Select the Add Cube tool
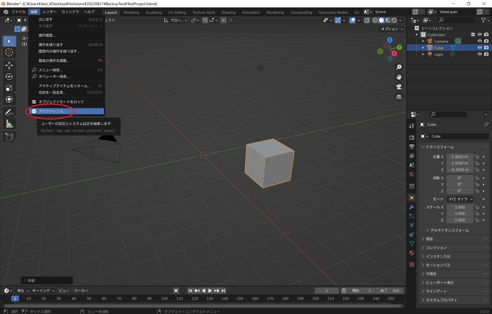Image resolution: width=492 pixels, height=314 pixels. (9, 137)
